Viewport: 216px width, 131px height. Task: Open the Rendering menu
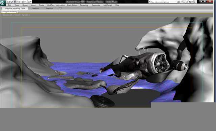pos(84,5)
